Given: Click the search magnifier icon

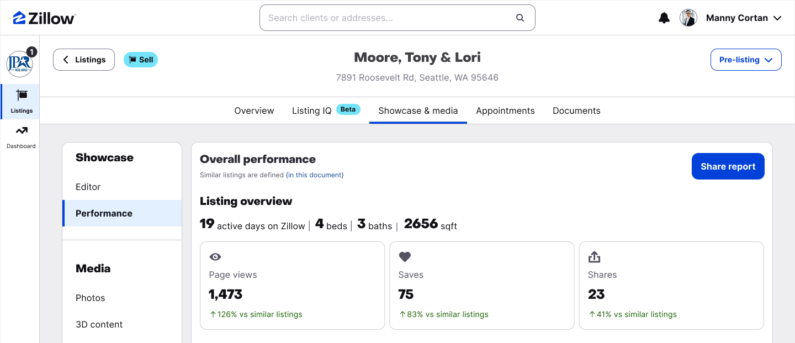Looking at the screenshot, I should click(x=520, y=18).
